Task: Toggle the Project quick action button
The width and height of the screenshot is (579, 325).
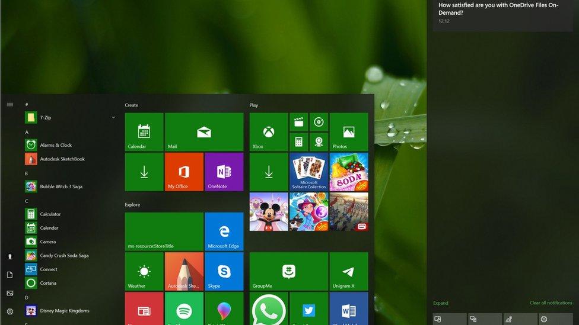Action: [485, 319]
